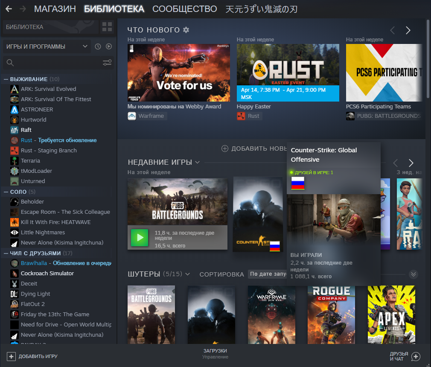Click friend avatar in CS:GO popup
The width and height of the screenshot is (431, 367).
[x=298, y=183]
